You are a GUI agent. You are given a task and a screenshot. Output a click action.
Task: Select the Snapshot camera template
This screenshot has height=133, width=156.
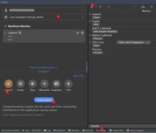tap(56, 84)
